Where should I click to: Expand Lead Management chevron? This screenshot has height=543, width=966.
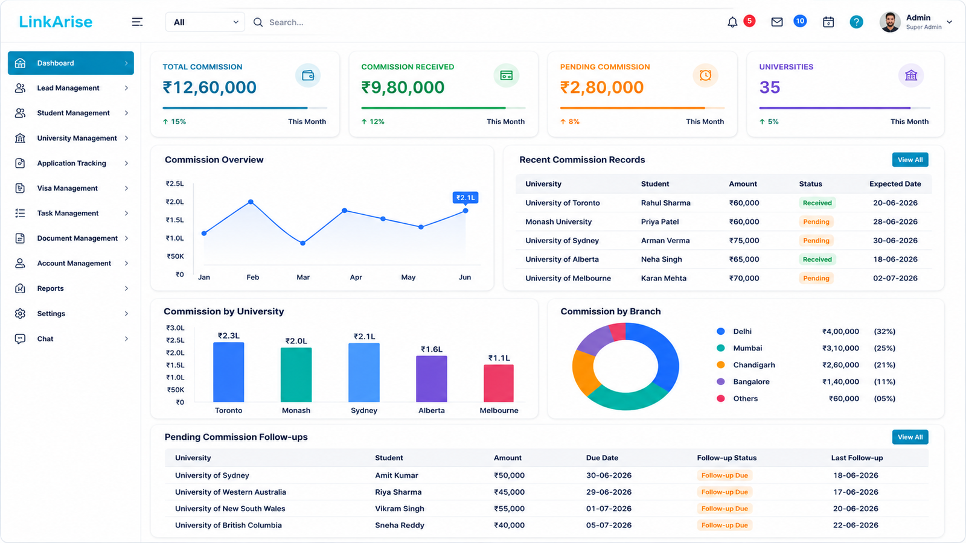click(126, 88)
